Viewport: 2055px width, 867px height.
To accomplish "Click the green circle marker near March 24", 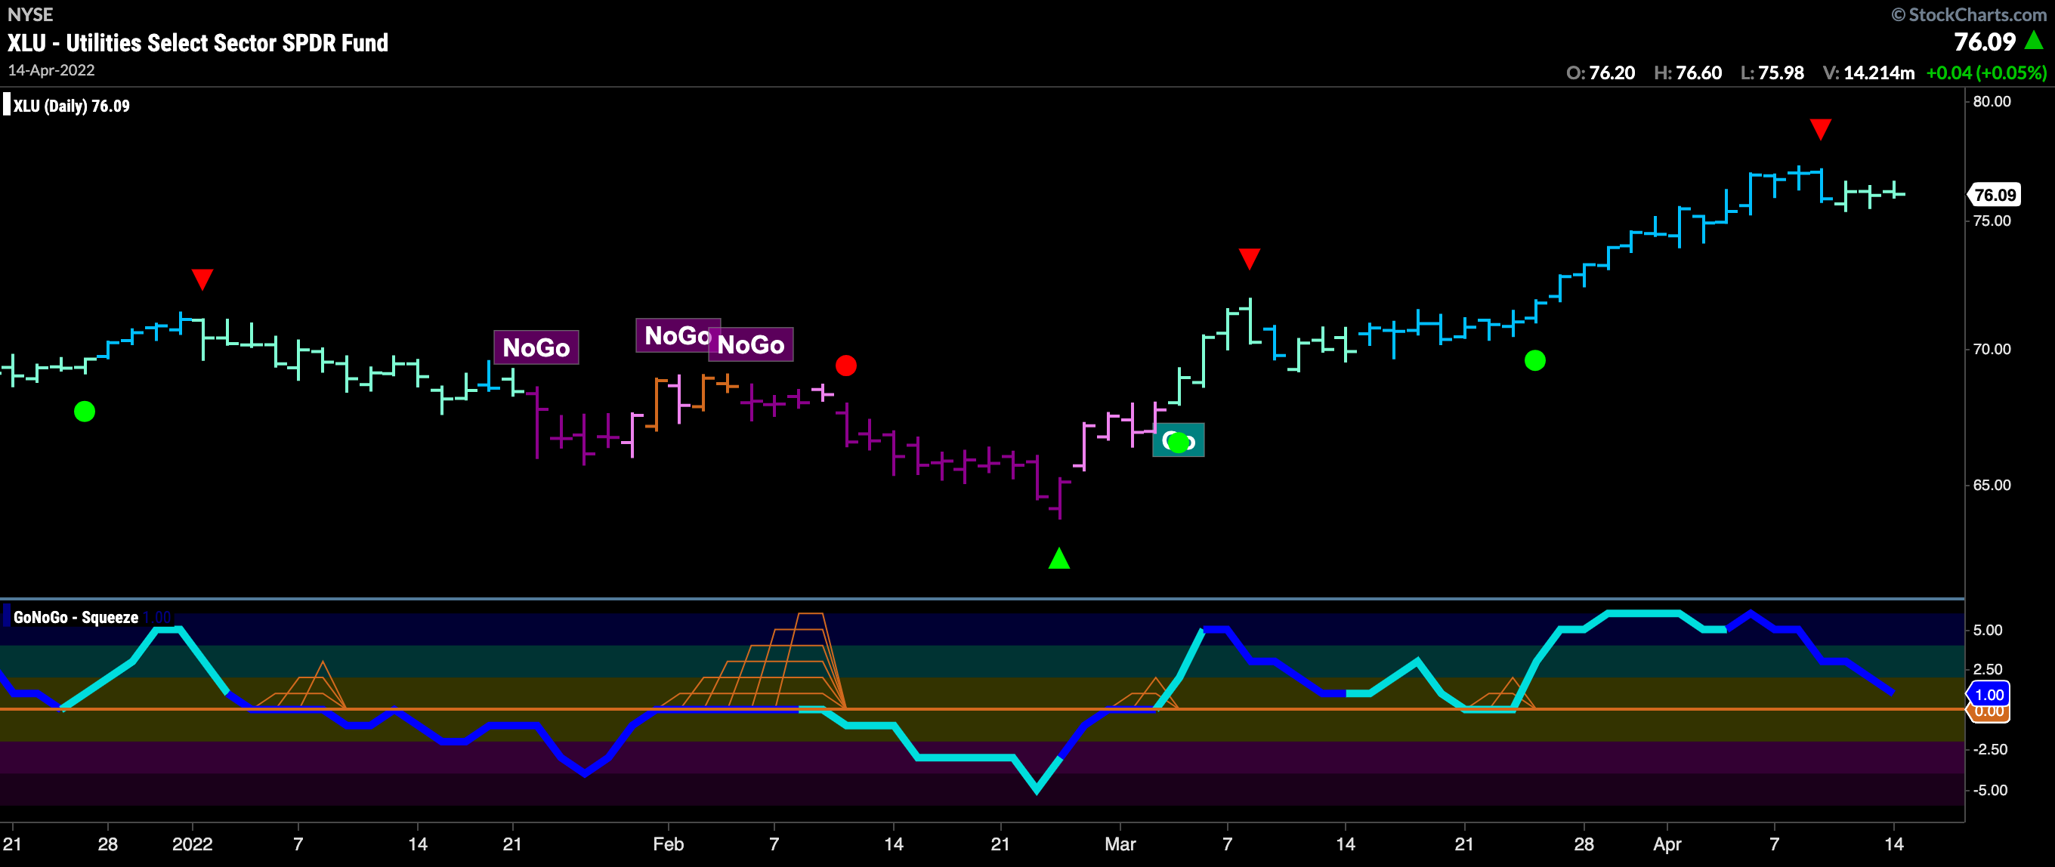I will [1535, 360].
